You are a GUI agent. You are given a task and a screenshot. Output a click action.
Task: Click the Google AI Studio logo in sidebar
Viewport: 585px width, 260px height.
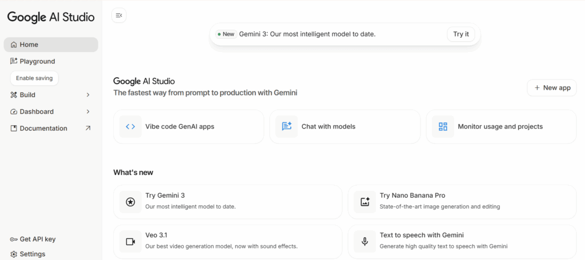click(51, 17)
